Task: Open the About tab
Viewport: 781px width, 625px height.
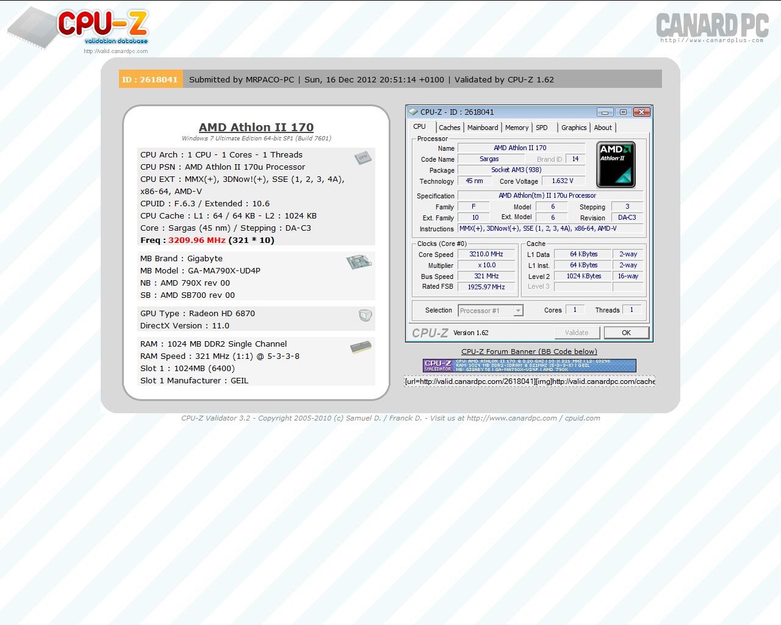Action: point(603,128)
